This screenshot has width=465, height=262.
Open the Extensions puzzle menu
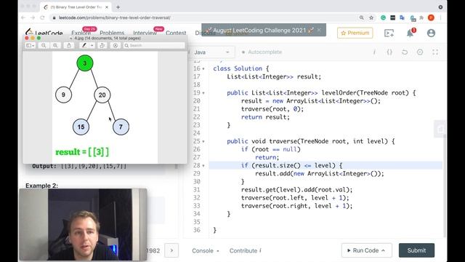tap(421, 17)
